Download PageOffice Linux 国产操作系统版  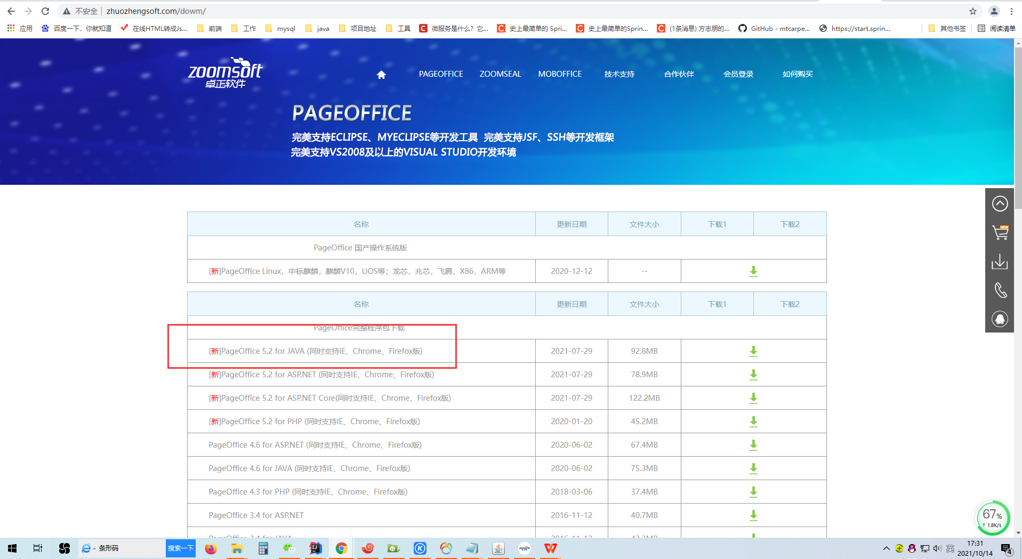click(753, 271)
